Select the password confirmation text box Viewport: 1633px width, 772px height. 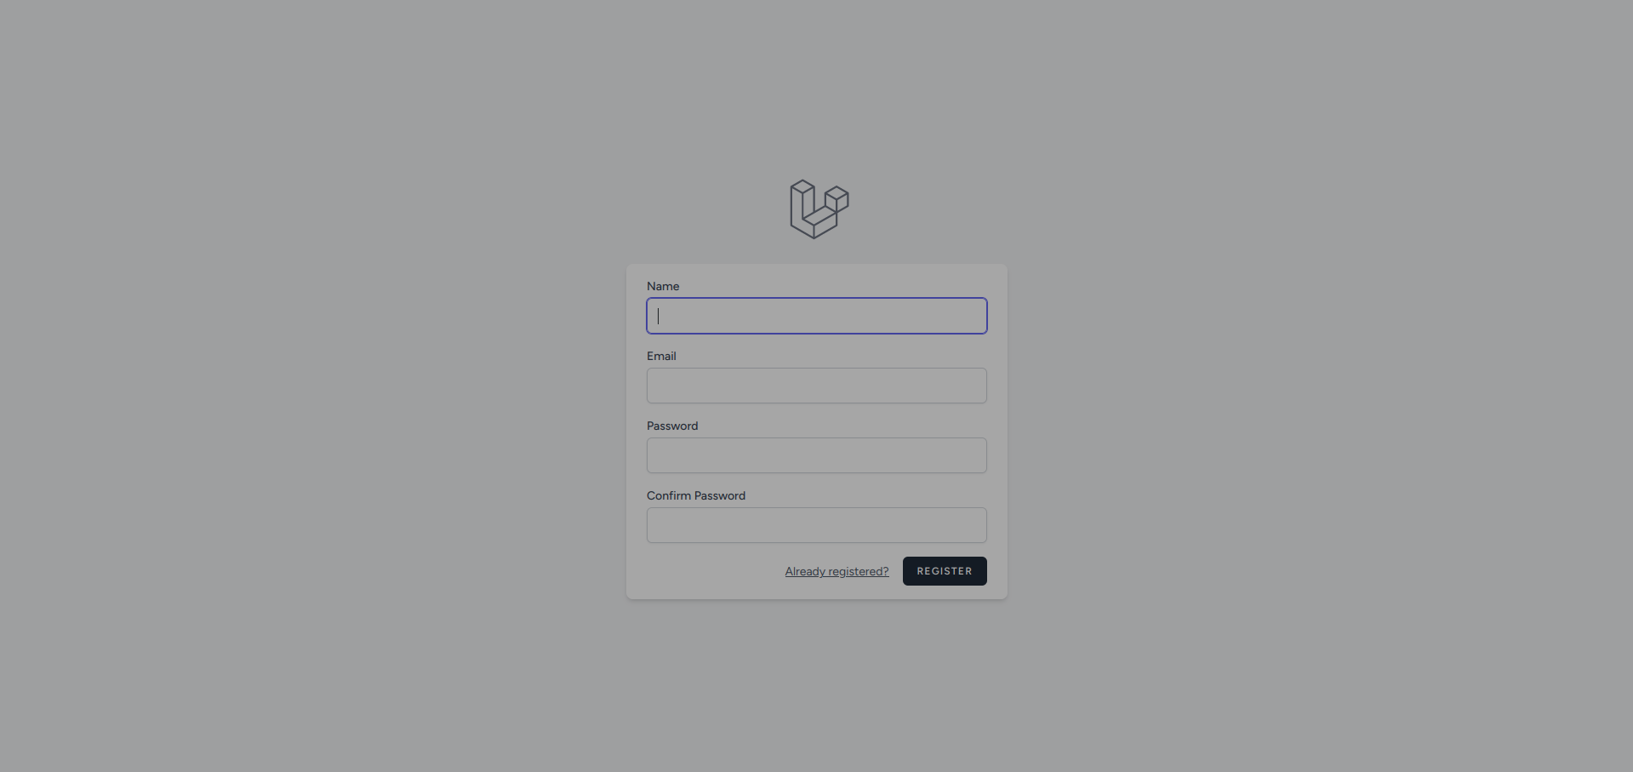pos(816,525)
